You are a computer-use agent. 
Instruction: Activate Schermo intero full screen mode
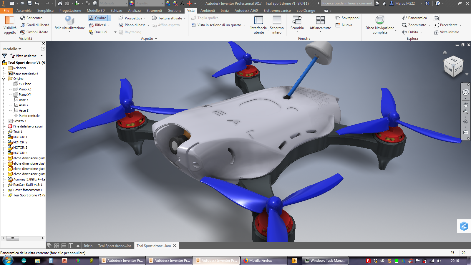(x=277, y=25)
